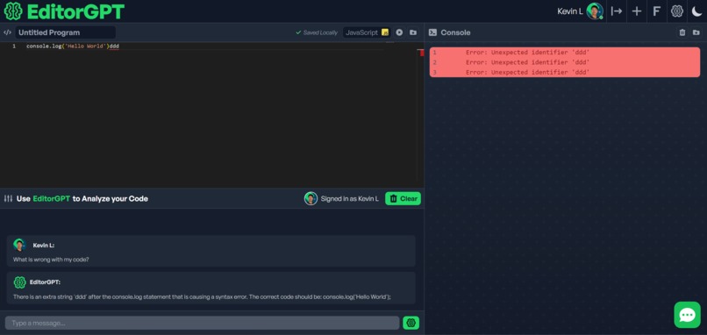Click line number 1 in the editor gutter
This screenshot has height=335, width=707.
point(14,46)
